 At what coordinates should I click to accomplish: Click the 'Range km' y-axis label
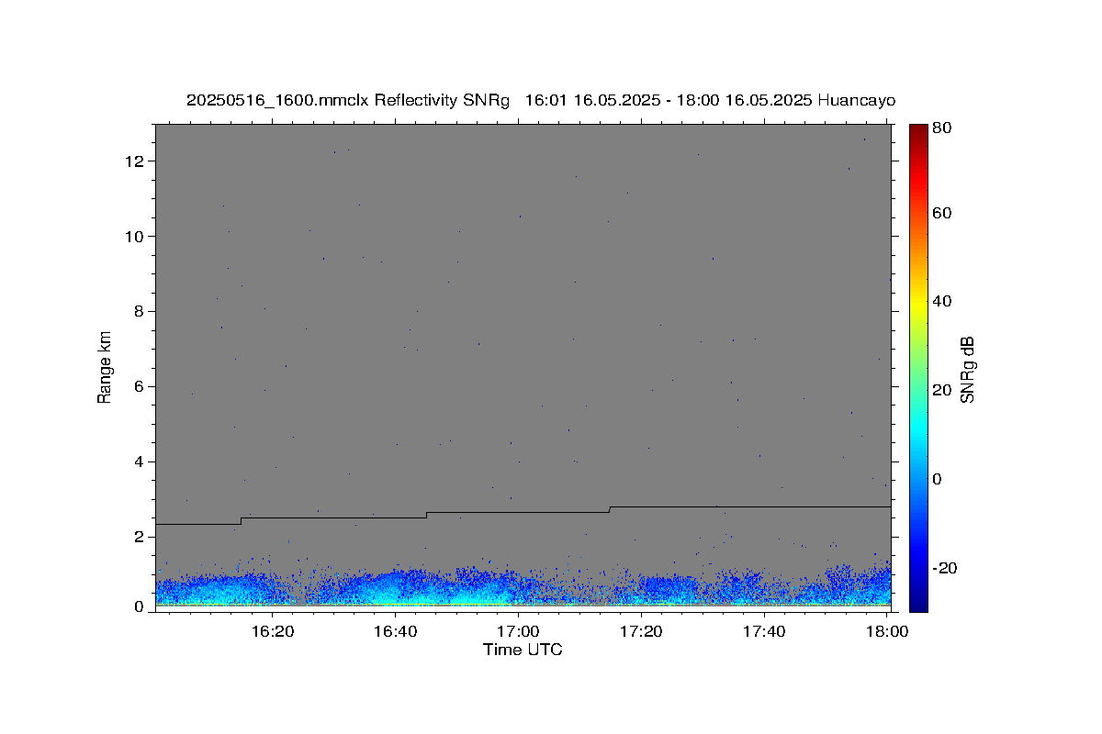point(105,367)
